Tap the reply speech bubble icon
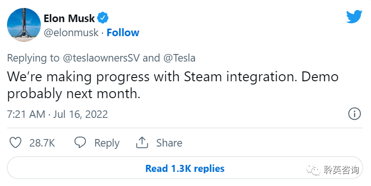Screen dimensions: 371x186 [x=80, y=143]
